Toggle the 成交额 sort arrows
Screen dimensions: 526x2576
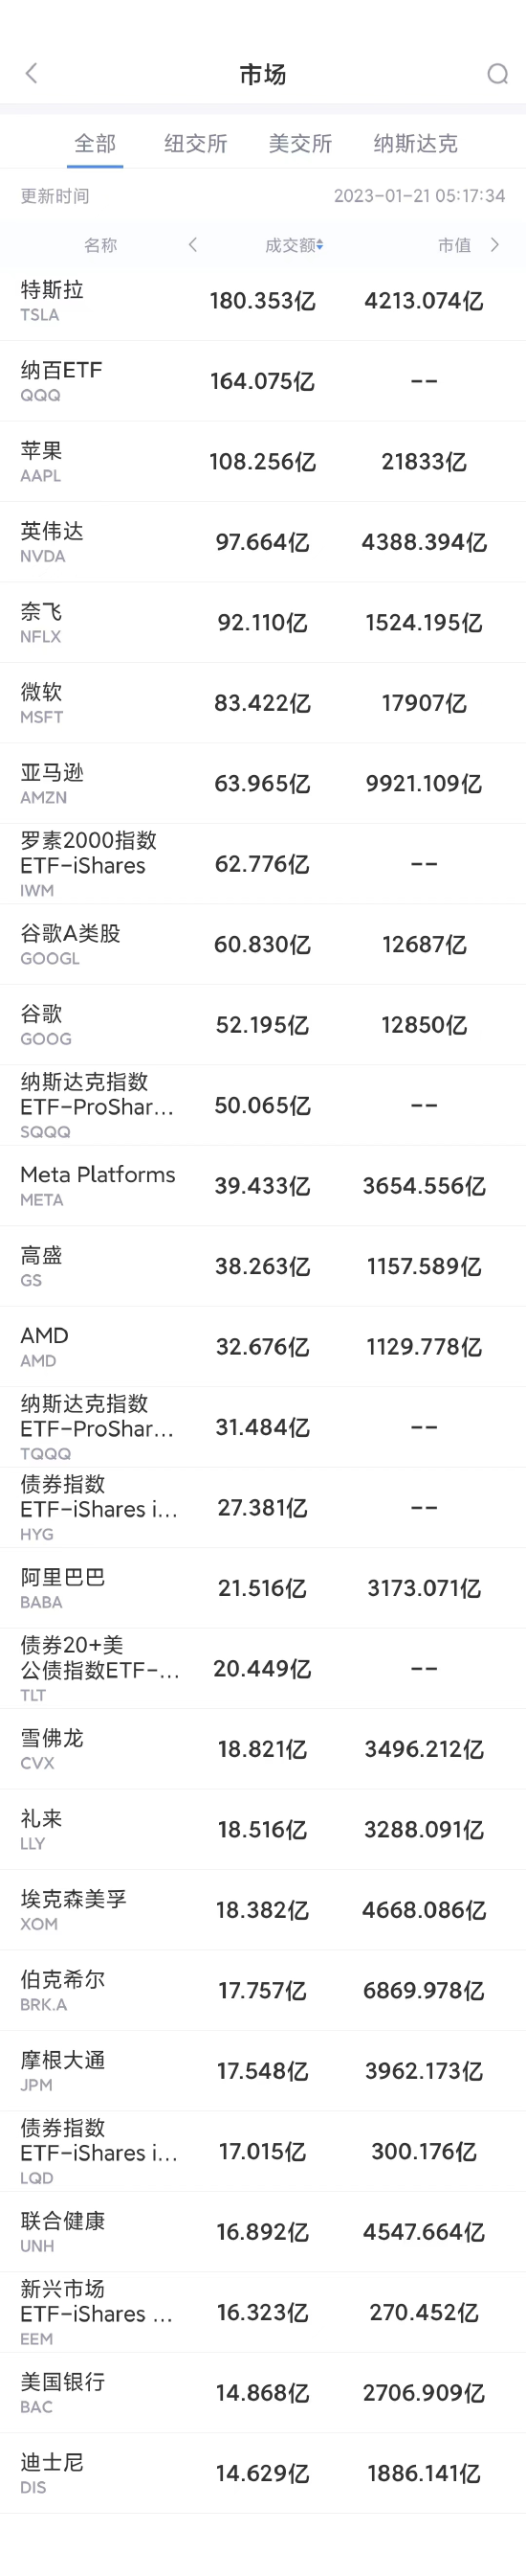[320, 245]
